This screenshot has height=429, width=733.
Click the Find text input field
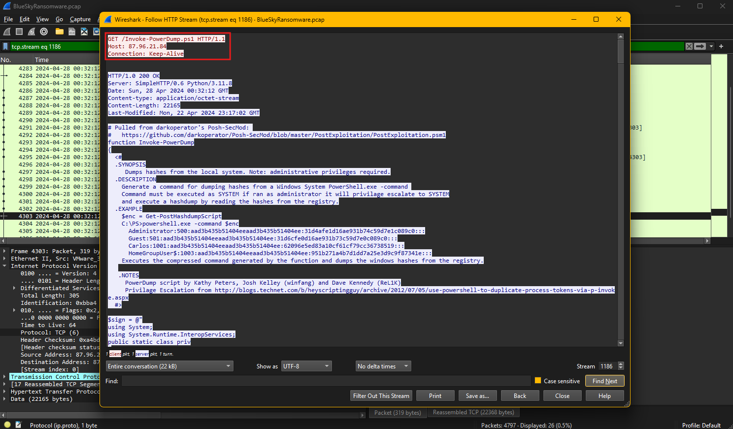pos(326,381)
